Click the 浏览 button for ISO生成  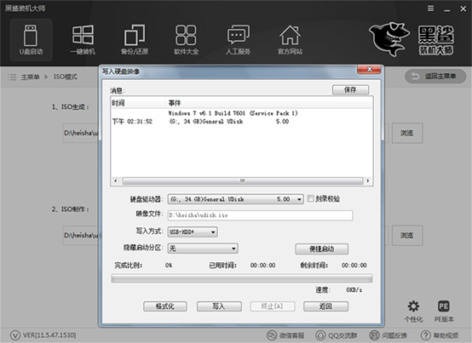(407, 133)
